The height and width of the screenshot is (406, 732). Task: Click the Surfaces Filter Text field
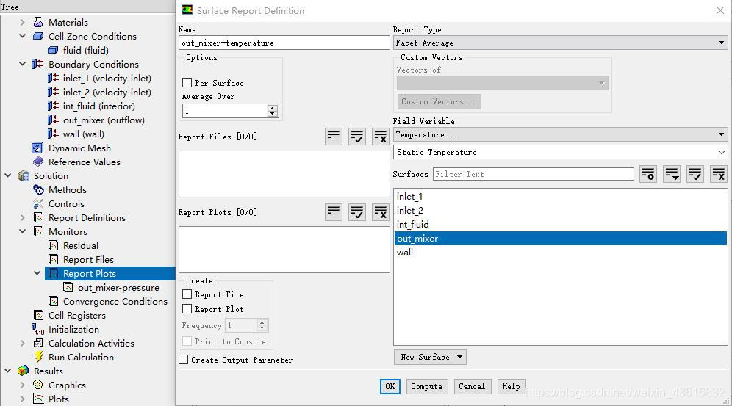[533, 174]
